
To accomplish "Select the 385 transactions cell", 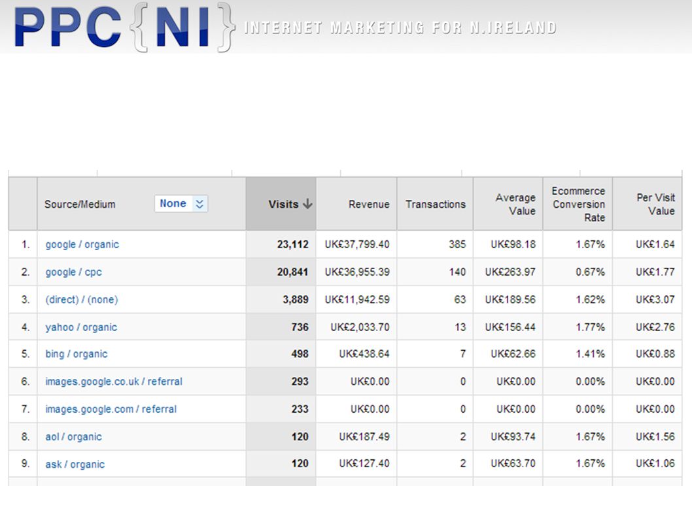I will (x=435, y=244).
